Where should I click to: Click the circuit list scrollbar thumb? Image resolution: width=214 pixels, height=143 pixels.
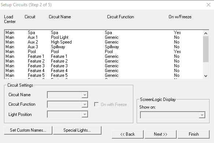point(206,49)
